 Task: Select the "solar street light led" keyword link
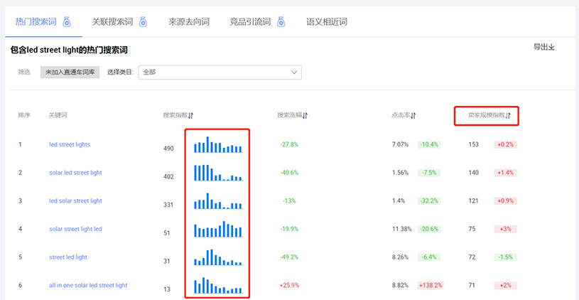click(75, 229)
